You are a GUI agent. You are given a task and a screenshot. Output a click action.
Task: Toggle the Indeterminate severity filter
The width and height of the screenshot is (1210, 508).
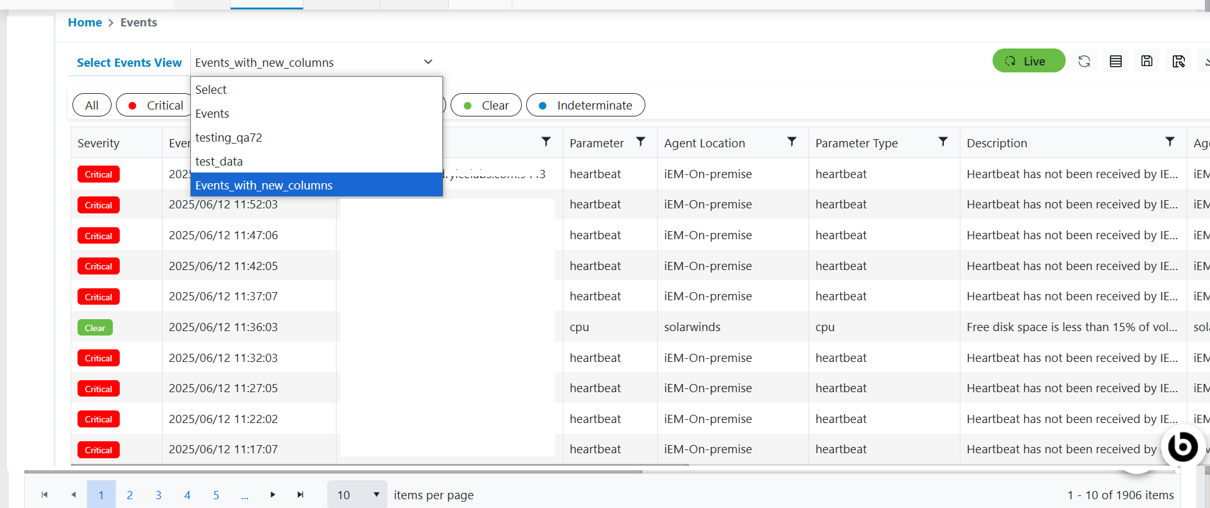point(585,105)
